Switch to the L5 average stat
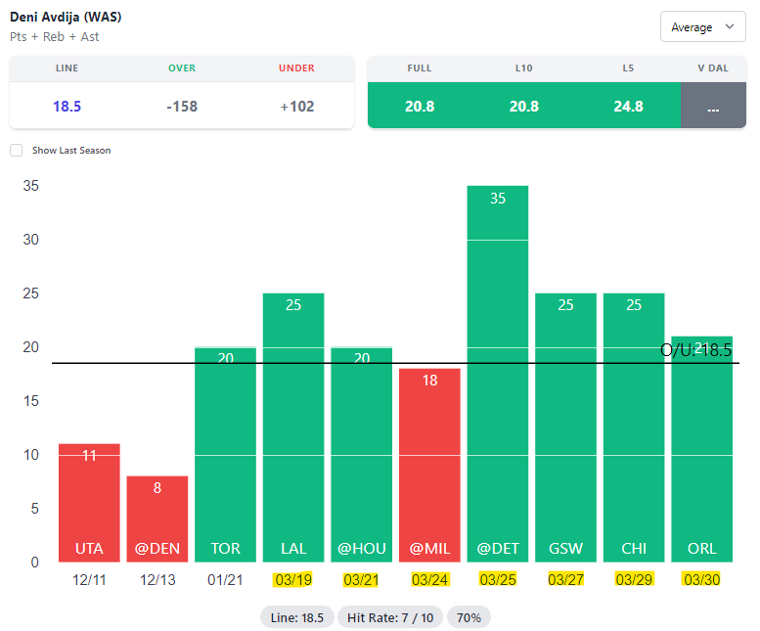 point(628,106)
